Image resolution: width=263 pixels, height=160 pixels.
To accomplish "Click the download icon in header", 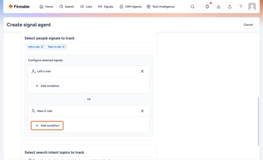I will (x=218, y=7).
